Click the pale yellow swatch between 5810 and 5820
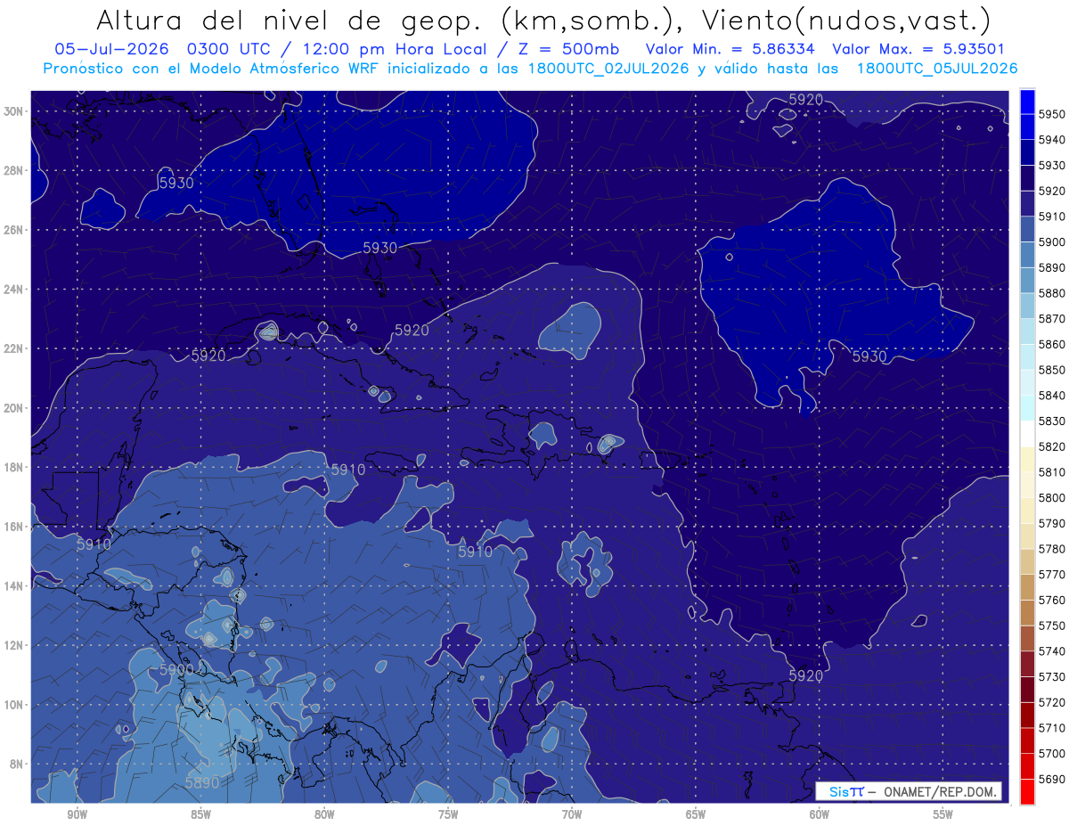This screenshot has width=1069, height=826. pos(1027,460)
